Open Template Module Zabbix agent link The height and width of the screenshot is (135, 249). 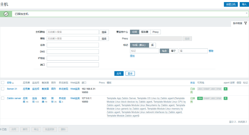[x=122, y=116]
